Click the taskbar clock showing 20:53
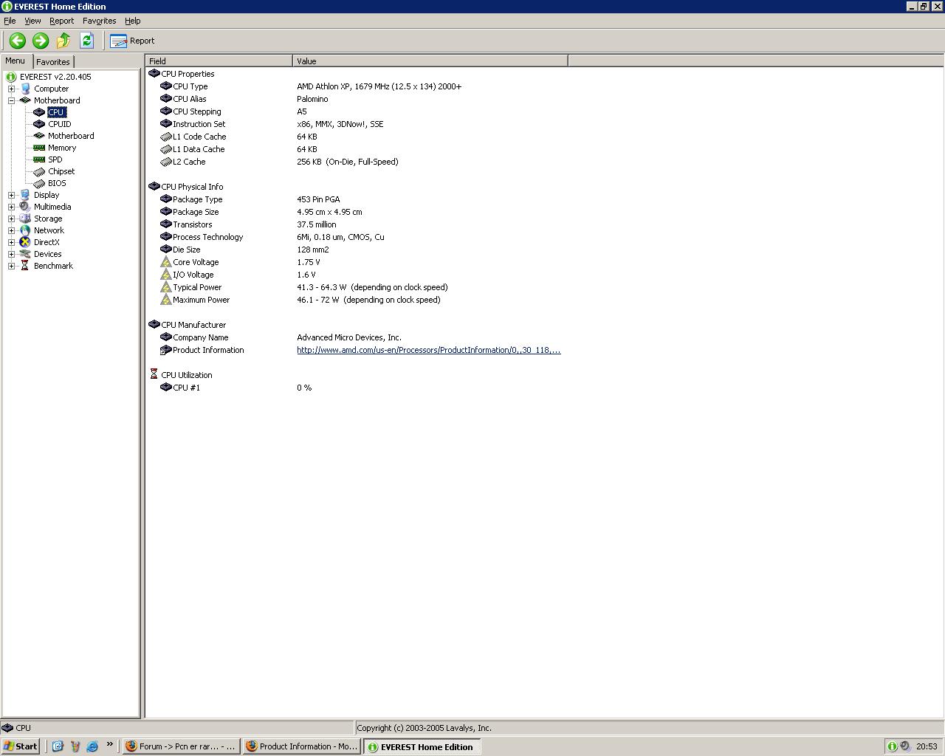The width and height of the screenshot is (945, 756). pos(927,746)
